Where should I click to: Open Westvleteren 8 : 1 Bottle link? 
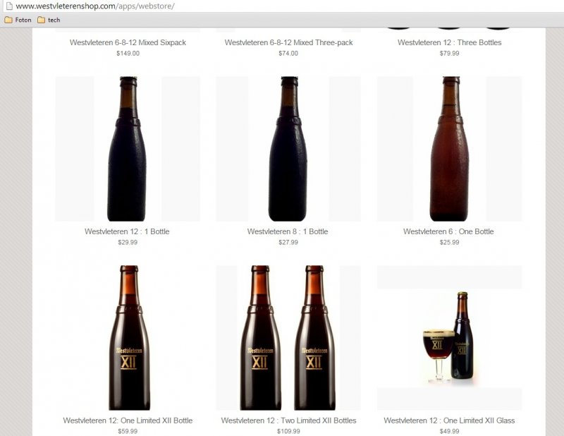(x=288, y=231)
